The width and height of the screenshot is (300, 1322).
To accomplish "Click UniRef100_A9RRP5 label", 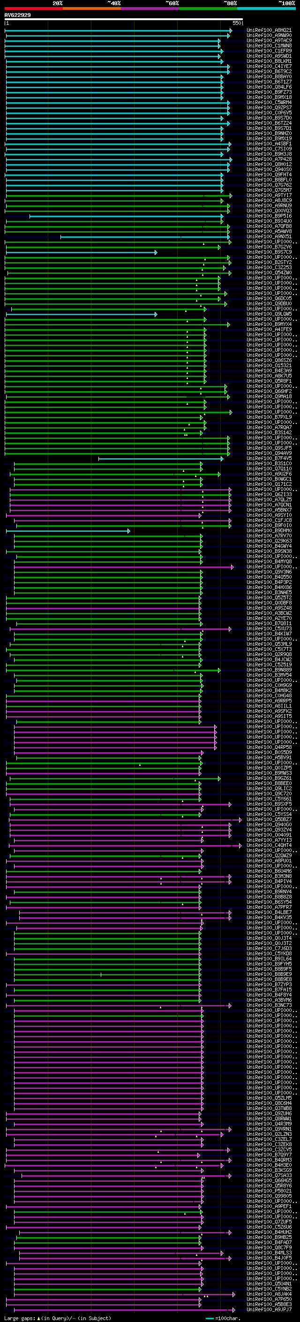I will [x=269, y=701].
